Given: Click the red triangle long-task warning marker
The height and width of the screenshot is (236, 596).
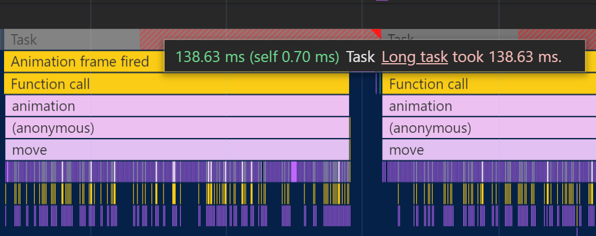Looking at the screenshot, I should (x=377, y=32).
